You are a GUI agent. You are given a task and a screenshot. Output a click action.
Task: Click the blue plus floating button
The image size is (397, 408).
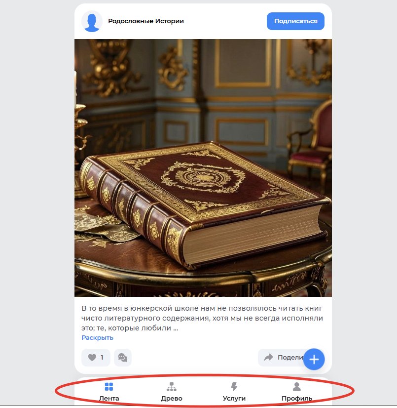pyautogui.click(x=314, y=359)
